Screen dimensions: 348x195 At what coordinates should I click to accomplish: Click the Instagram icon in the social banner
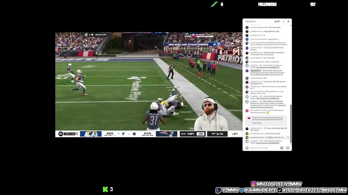254,184
